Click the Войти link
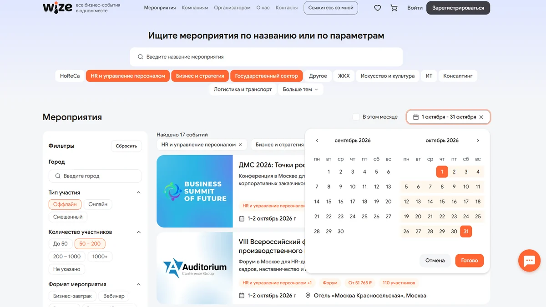546x307 pixels. click(415, 8)
